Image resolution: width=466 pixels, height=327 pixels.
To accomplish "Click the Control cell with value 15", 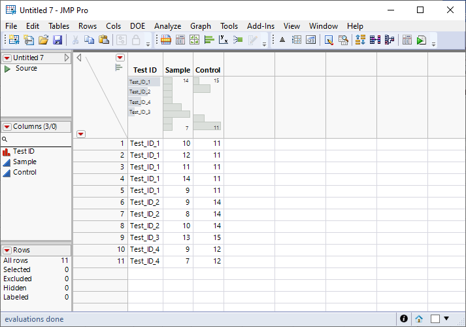I will point(208,238).
